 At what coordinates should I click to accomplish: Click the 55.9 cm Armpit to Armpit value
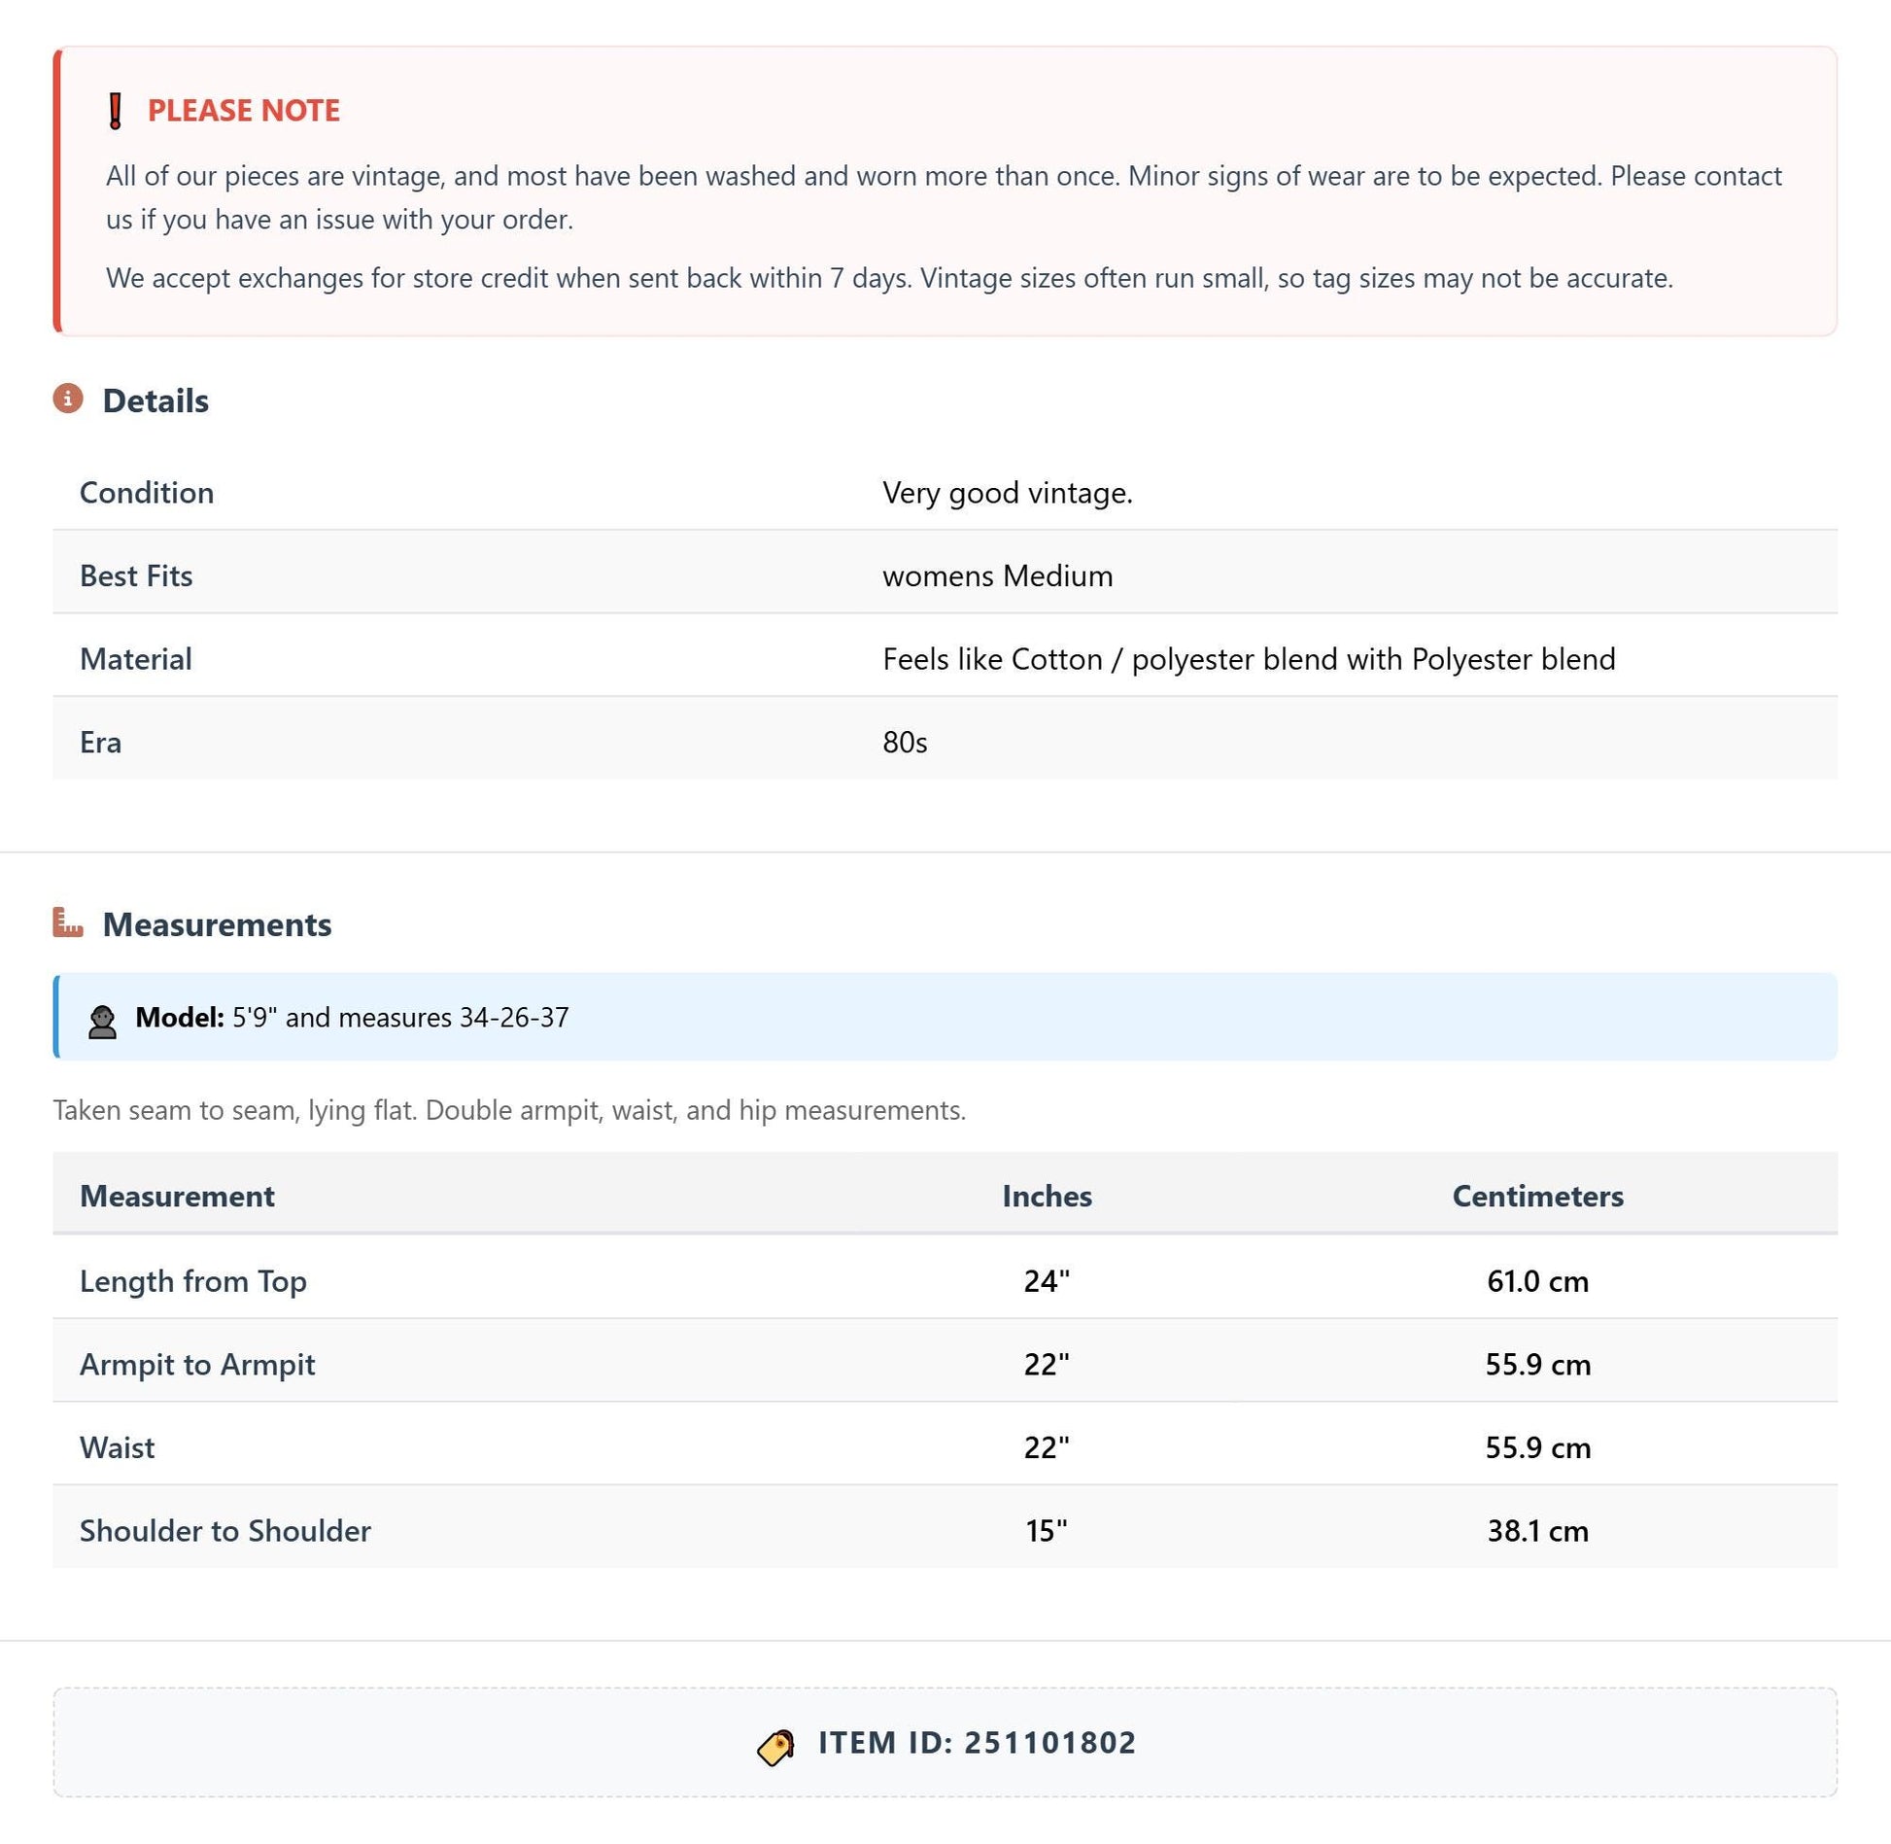tap(1537, 1365)
